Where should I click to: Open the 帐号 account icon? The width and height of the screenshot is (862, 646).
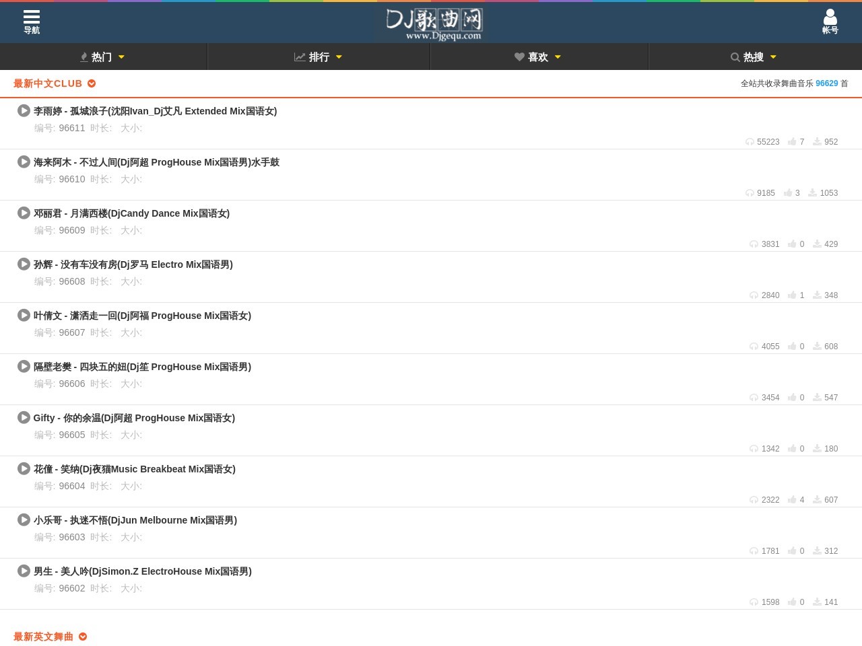pyautogui.click(x=830, y=22)
